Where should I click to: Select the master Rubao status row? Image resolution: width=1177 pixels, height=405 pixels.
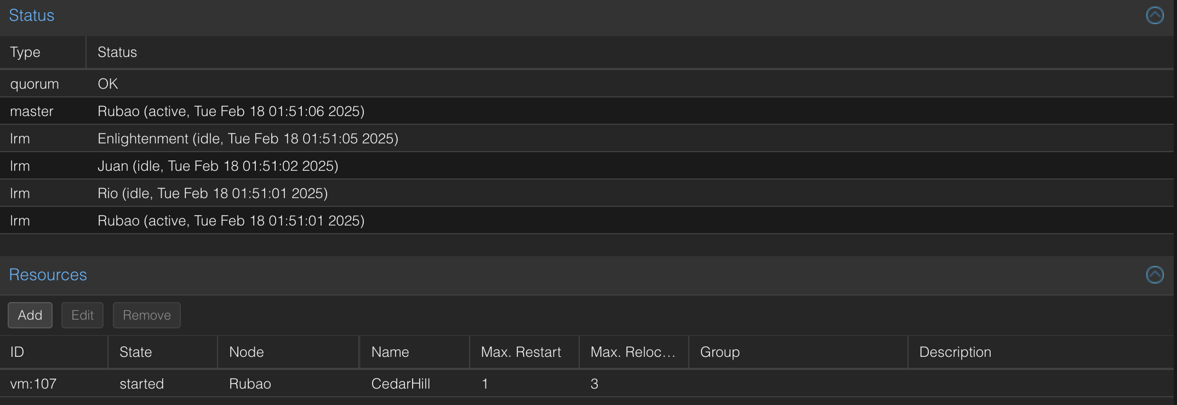pyautogui.click(x=586, y=111)
